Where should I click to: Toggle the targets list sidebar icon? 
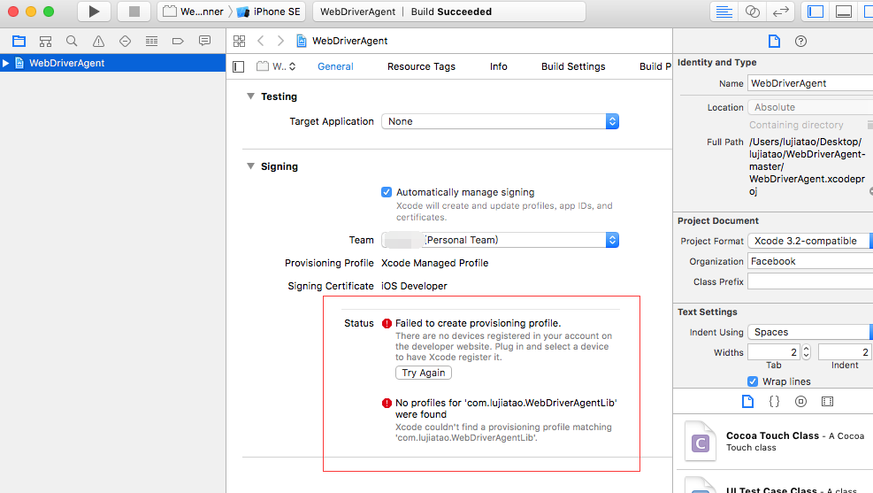238,67
